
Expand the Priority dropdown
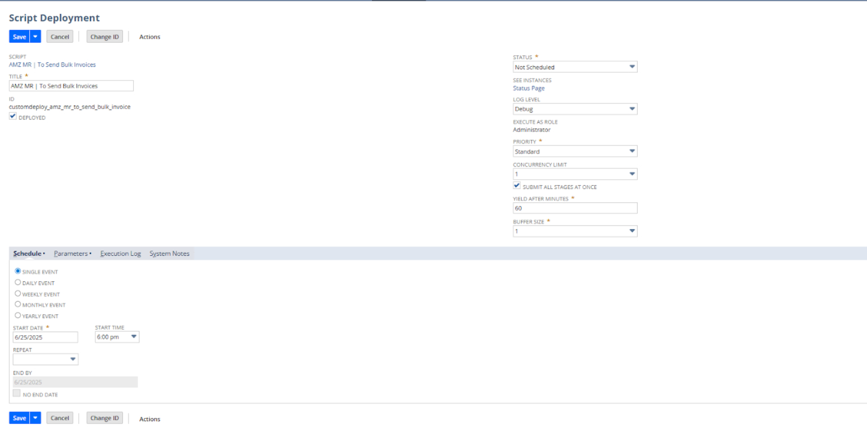pos(575,152)
